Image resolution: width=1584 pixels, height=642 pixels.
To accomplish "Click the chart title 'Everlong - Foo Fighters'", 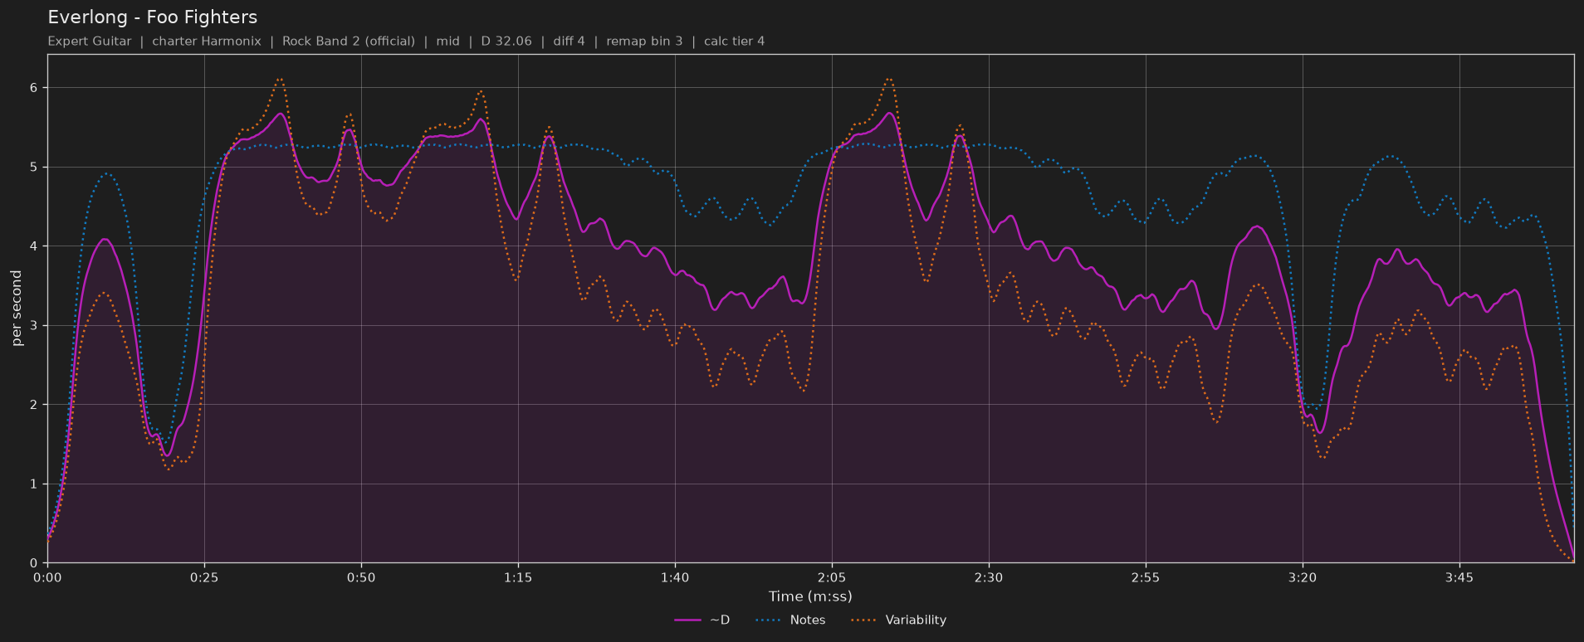I will tap(152, 17).
